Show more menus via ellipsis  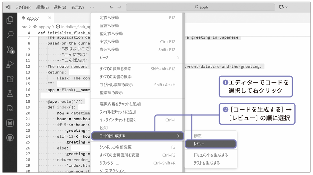pos(92,7)
